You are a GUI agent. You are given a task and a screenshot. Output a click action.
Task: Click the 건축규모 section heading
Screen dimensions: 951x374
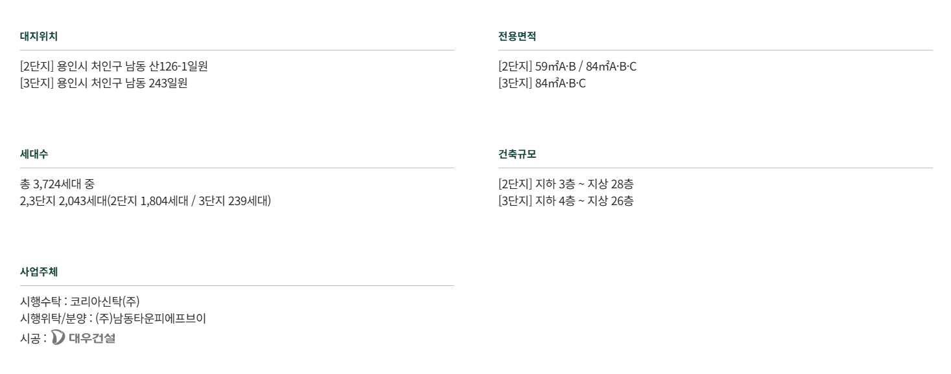[x=517, y=155]
